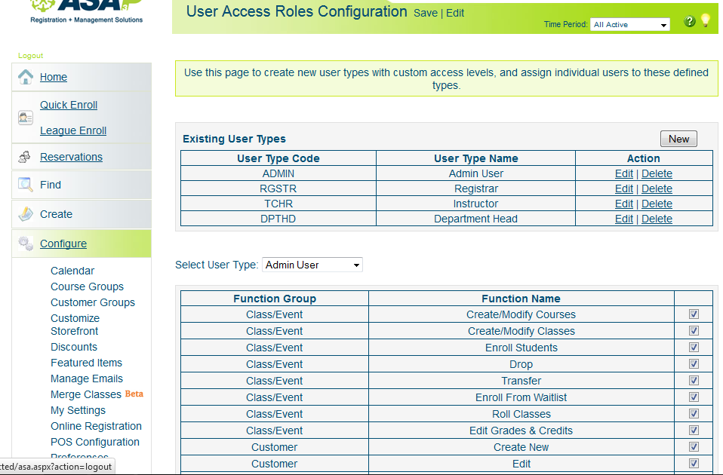Open Discounts configuration
The image size is (723, 475).
point(74,347)
